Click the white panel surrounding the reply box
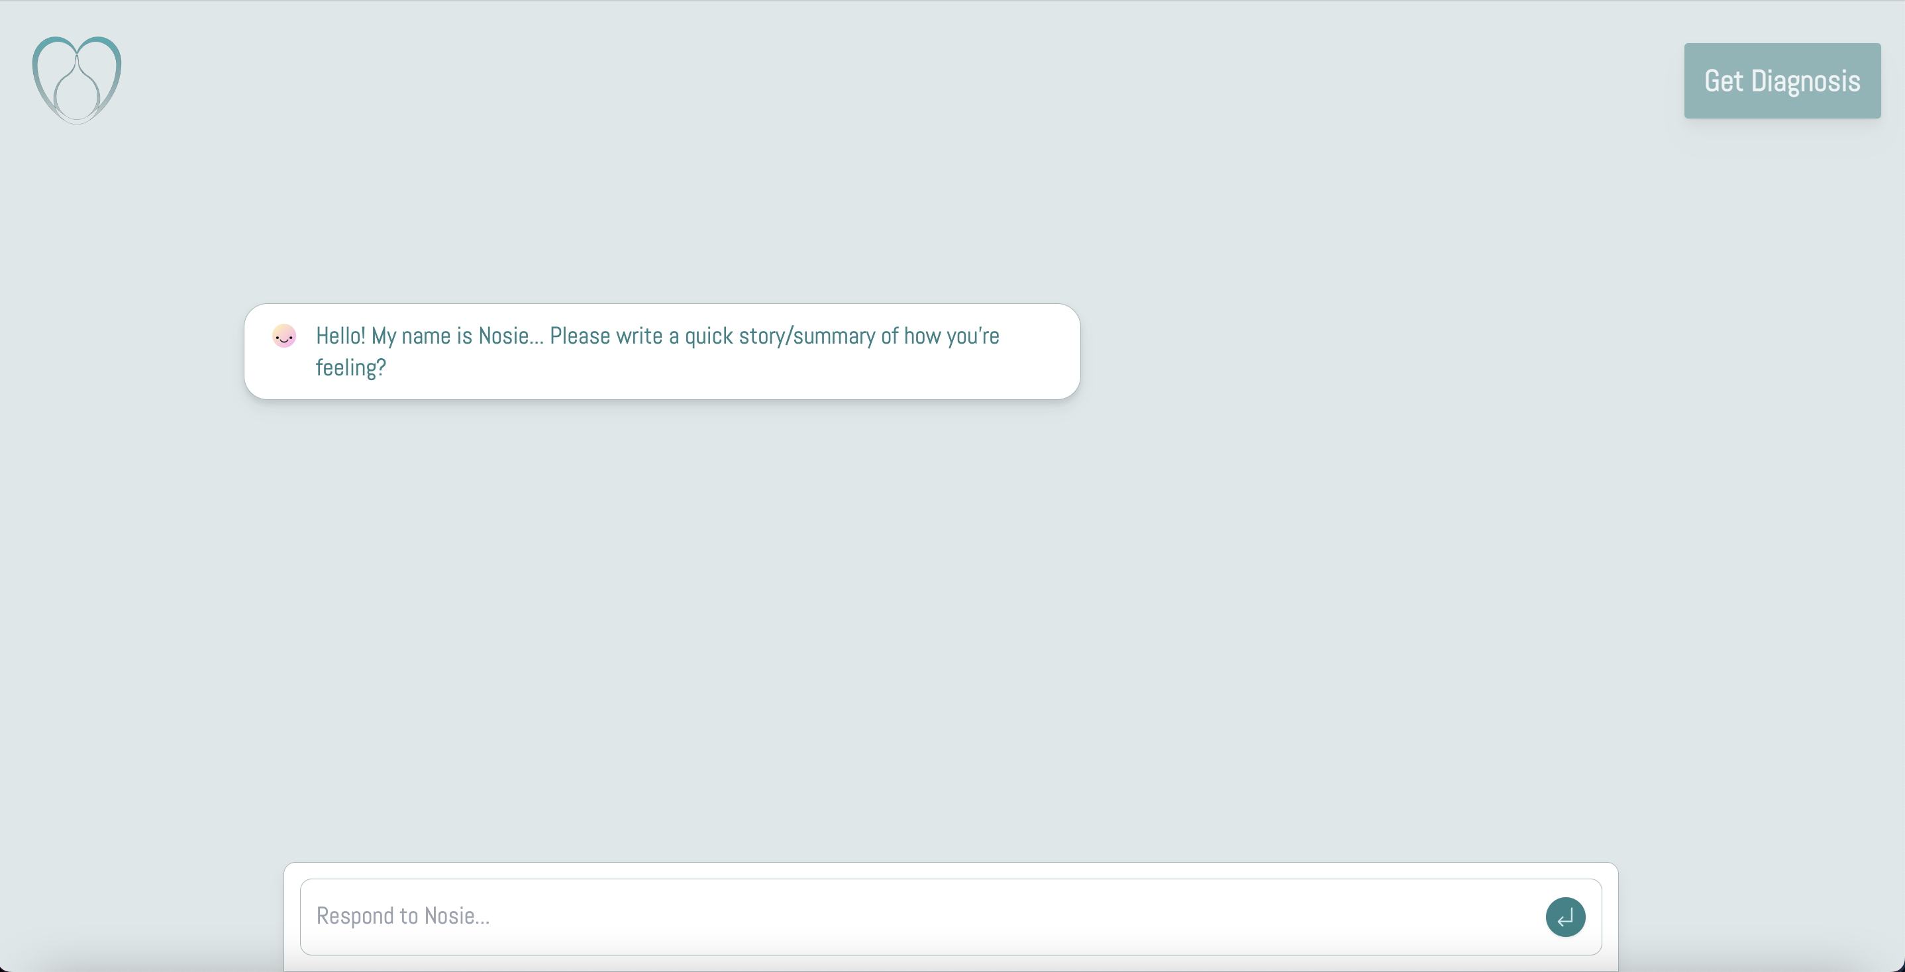This screenshot has height=972, width=1905. coord(951,871)
